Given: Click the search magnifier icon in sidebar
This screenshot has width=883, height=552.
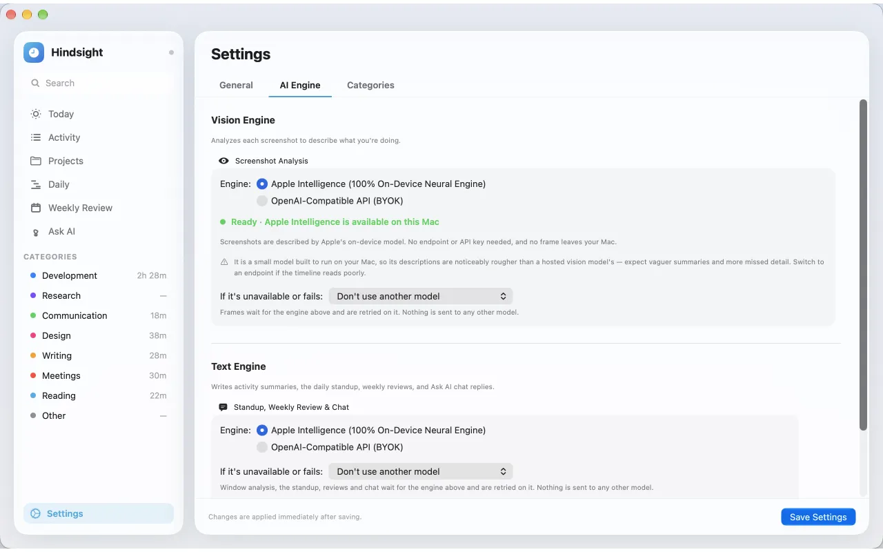Looking at the screenshot, I should click(35, 83).
